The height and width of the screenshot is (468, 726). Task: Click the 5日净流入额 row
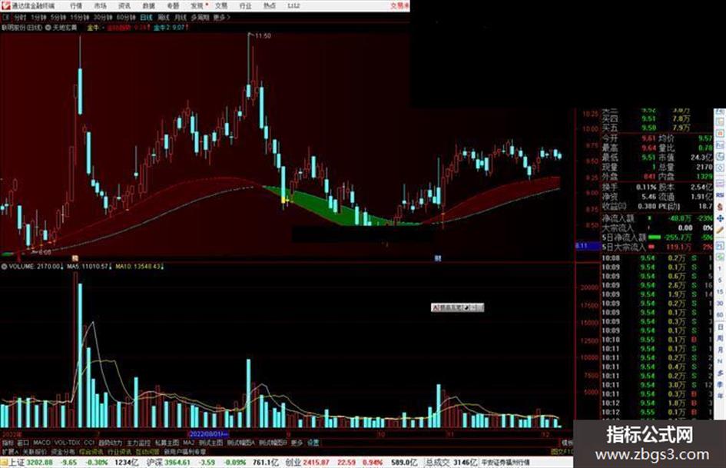(658, 237)
